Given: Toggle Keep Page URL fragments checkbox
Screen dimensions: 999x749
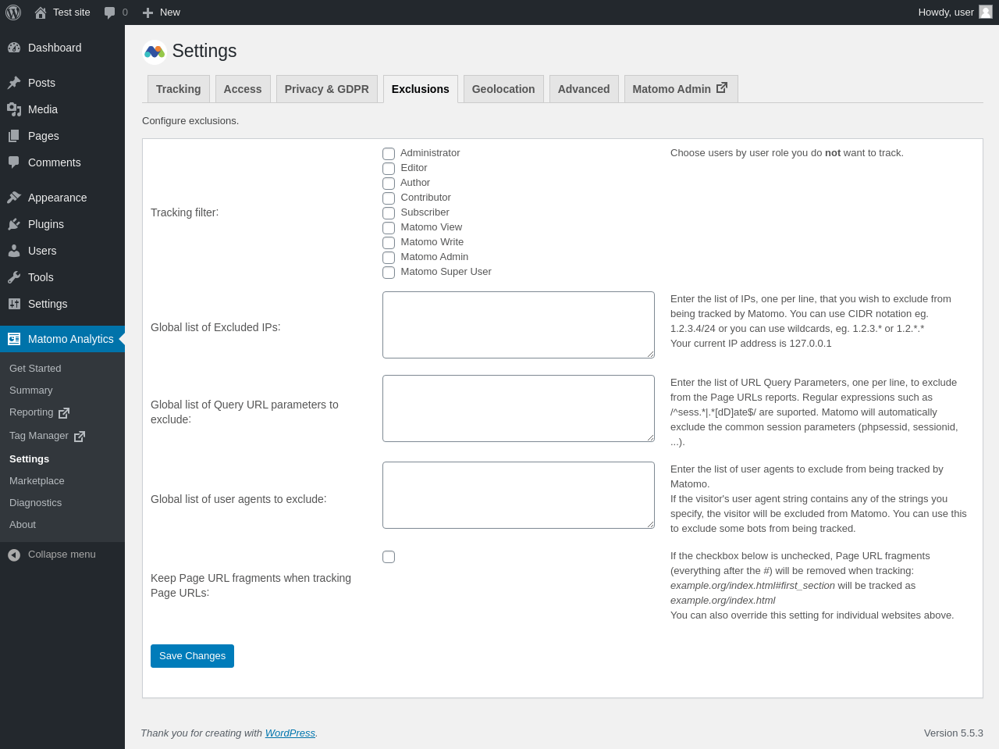Looking at the screenshot, I should (389, 557).
